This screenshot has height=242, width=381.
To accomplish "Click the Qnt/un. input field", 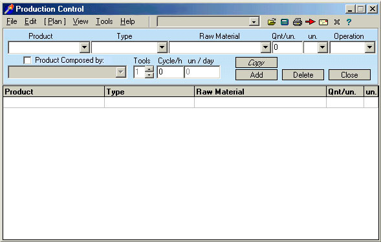I will click(287, 47).
